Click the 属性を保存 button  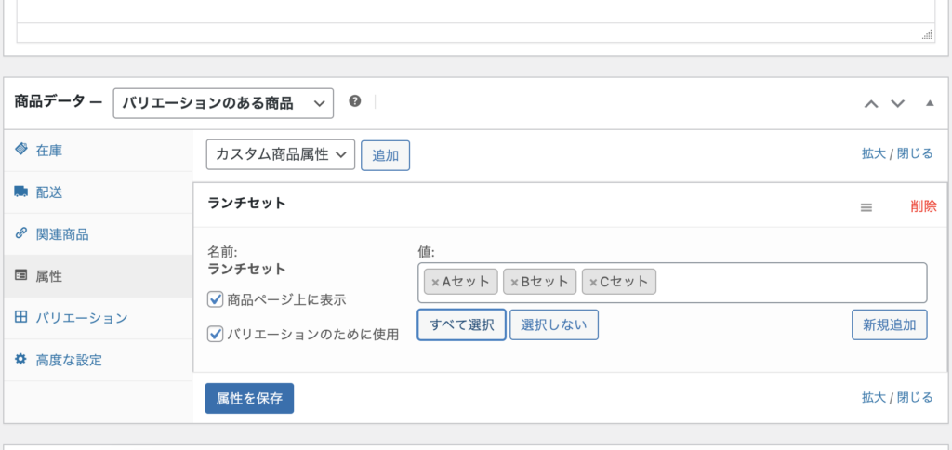click(249, 398)
